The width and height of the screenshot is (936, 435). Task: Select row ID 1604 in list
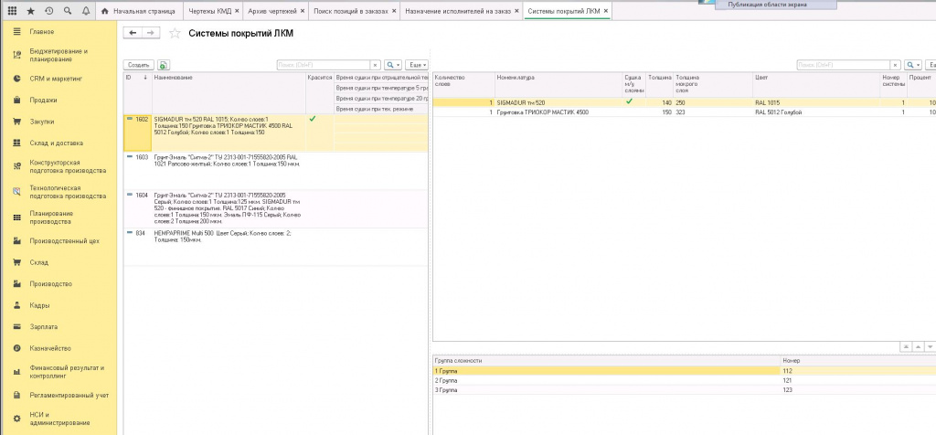[x=276, y=209]
